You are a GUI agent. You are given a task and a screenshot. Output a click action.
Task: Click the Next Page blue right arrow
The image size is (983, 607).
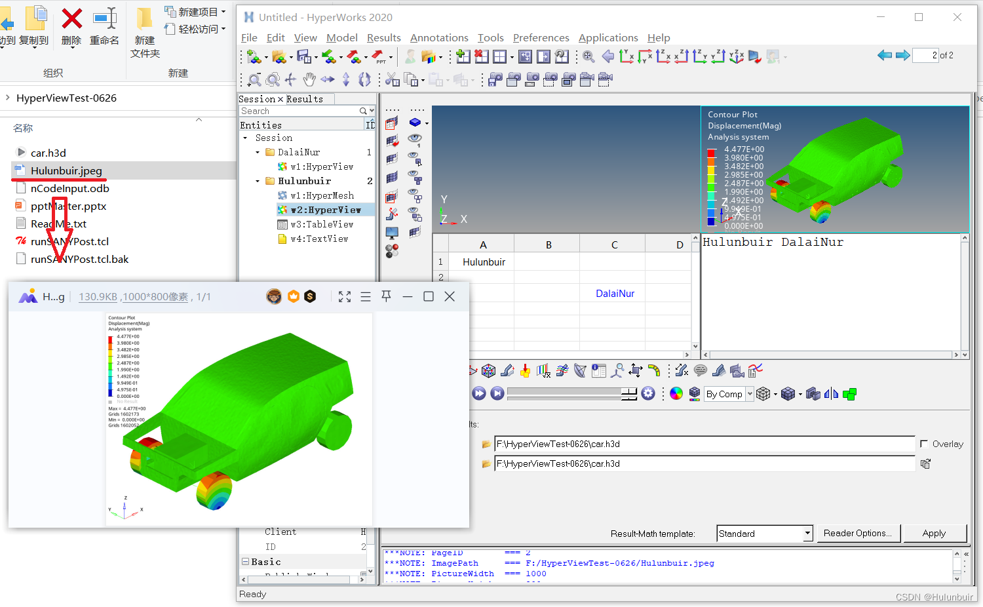pos(902,56)
